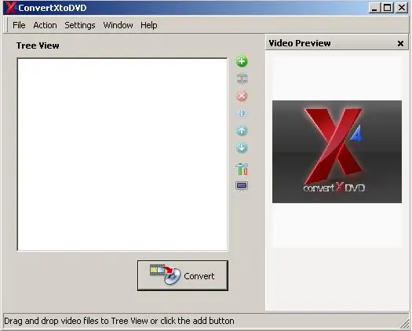The width and height of the screenshot is (412, 331).
Task: Click the ConvertXtoDVD preview thumbnail
Action: [x=337, y=151]
